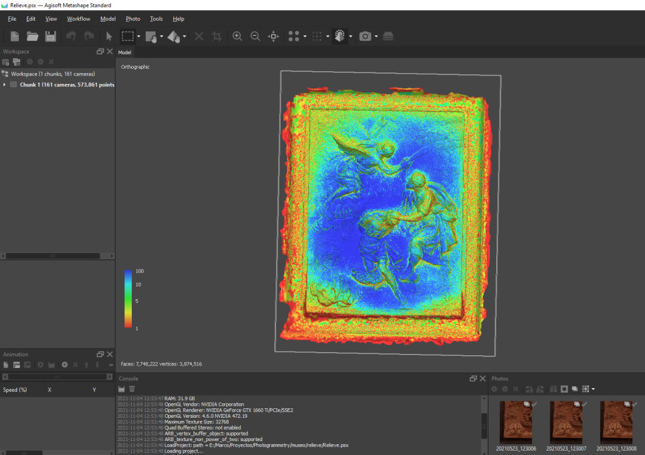645x455 pixels.
Task: Select photo thumbnail 20210523_123007
Action: pos(566,423)
